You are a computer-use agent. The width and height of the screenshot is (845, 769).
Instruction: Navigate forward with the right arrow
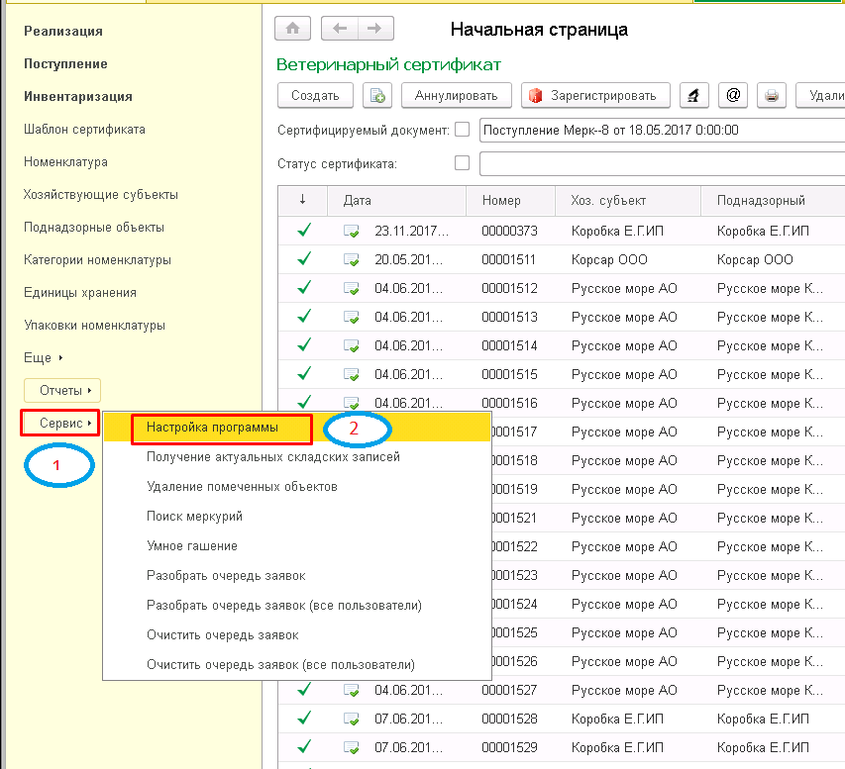375,29
